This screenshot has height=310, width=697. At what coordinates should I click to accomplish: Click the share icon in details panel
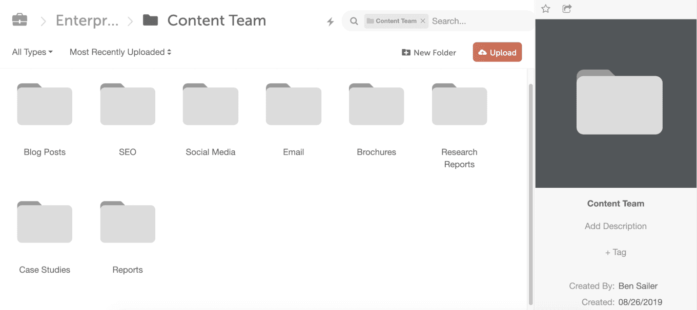pos(567,9)
